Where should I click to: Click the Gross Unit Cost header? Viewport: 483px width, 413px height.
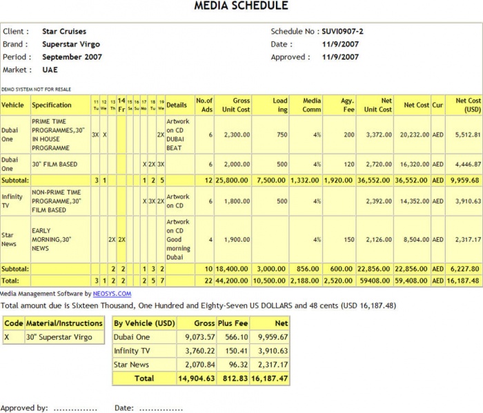pyautogui.click(x=233, y=105)
